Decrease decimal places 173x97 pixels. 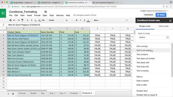pyautogui.click(x=35, y=20)
